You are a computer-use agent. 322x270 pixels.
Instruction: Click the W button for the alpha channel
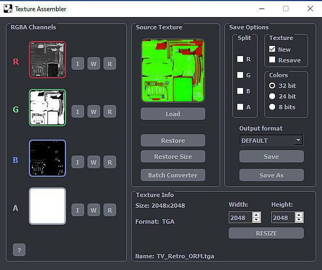[x=93, y=210]
